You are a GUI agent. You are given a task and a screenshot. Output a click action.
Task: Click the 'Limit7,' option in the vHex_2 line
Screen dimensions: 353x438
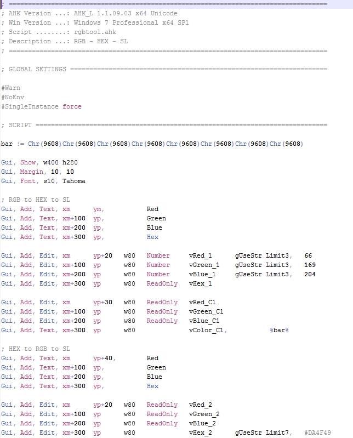[x=279, y=433]
